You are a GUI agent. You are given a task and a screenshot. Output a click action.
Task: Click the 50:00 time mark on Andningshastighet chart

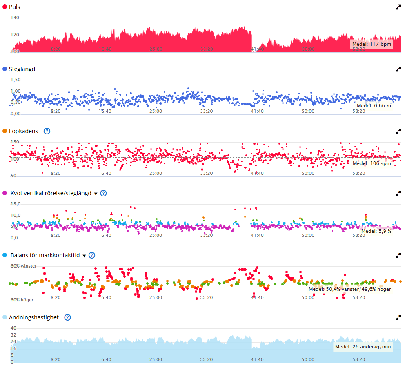[308, 359]
